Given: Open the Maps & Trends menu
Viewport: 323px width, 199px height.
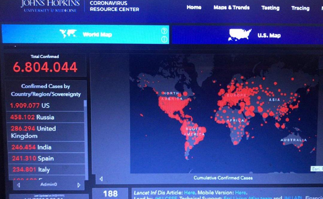Looking at the screenshot, I should [231, 7].
